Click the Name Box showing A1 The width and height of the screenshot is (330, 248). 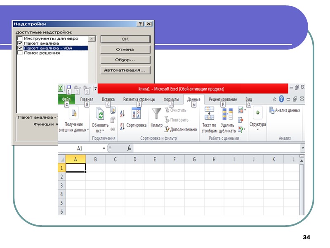point(80,148)
